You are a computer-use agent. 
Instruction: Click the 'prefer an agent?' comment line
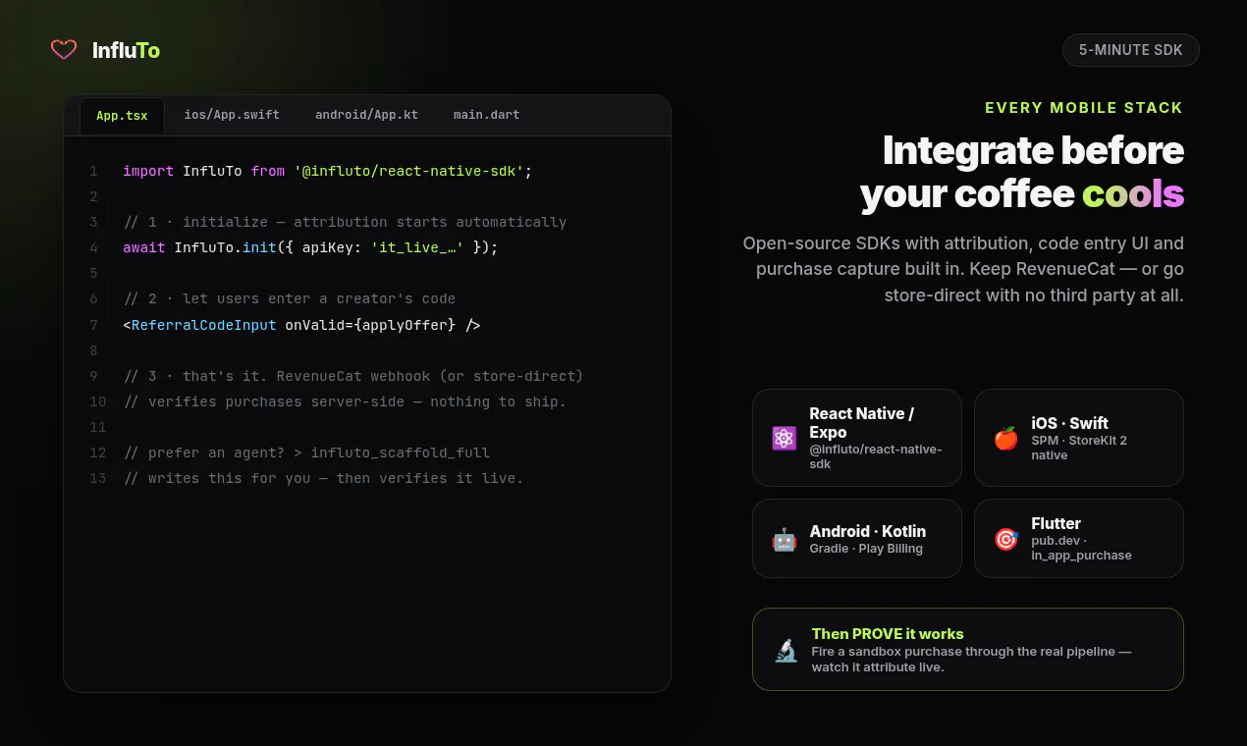306,453
